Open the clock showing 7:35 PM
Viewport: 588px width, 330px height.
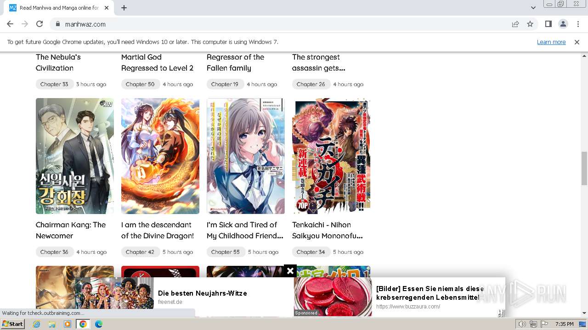coord(564,324)
